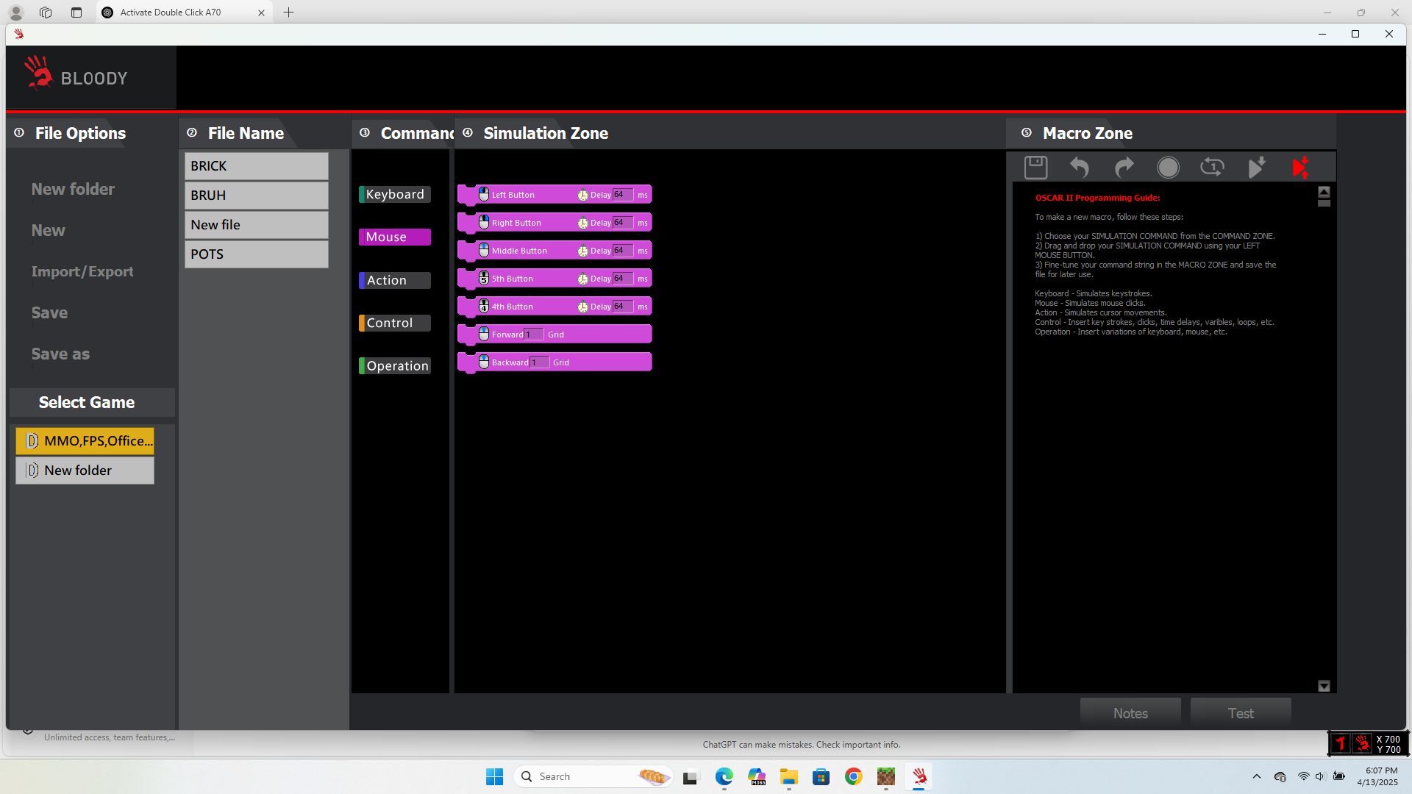Click the Bloody hand logo

[x=38, y=74]
